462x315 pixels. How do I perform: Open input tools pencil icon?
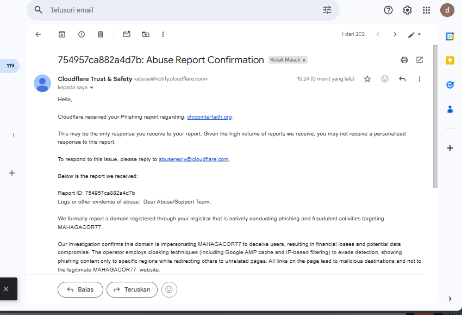[x=411, y=35]
